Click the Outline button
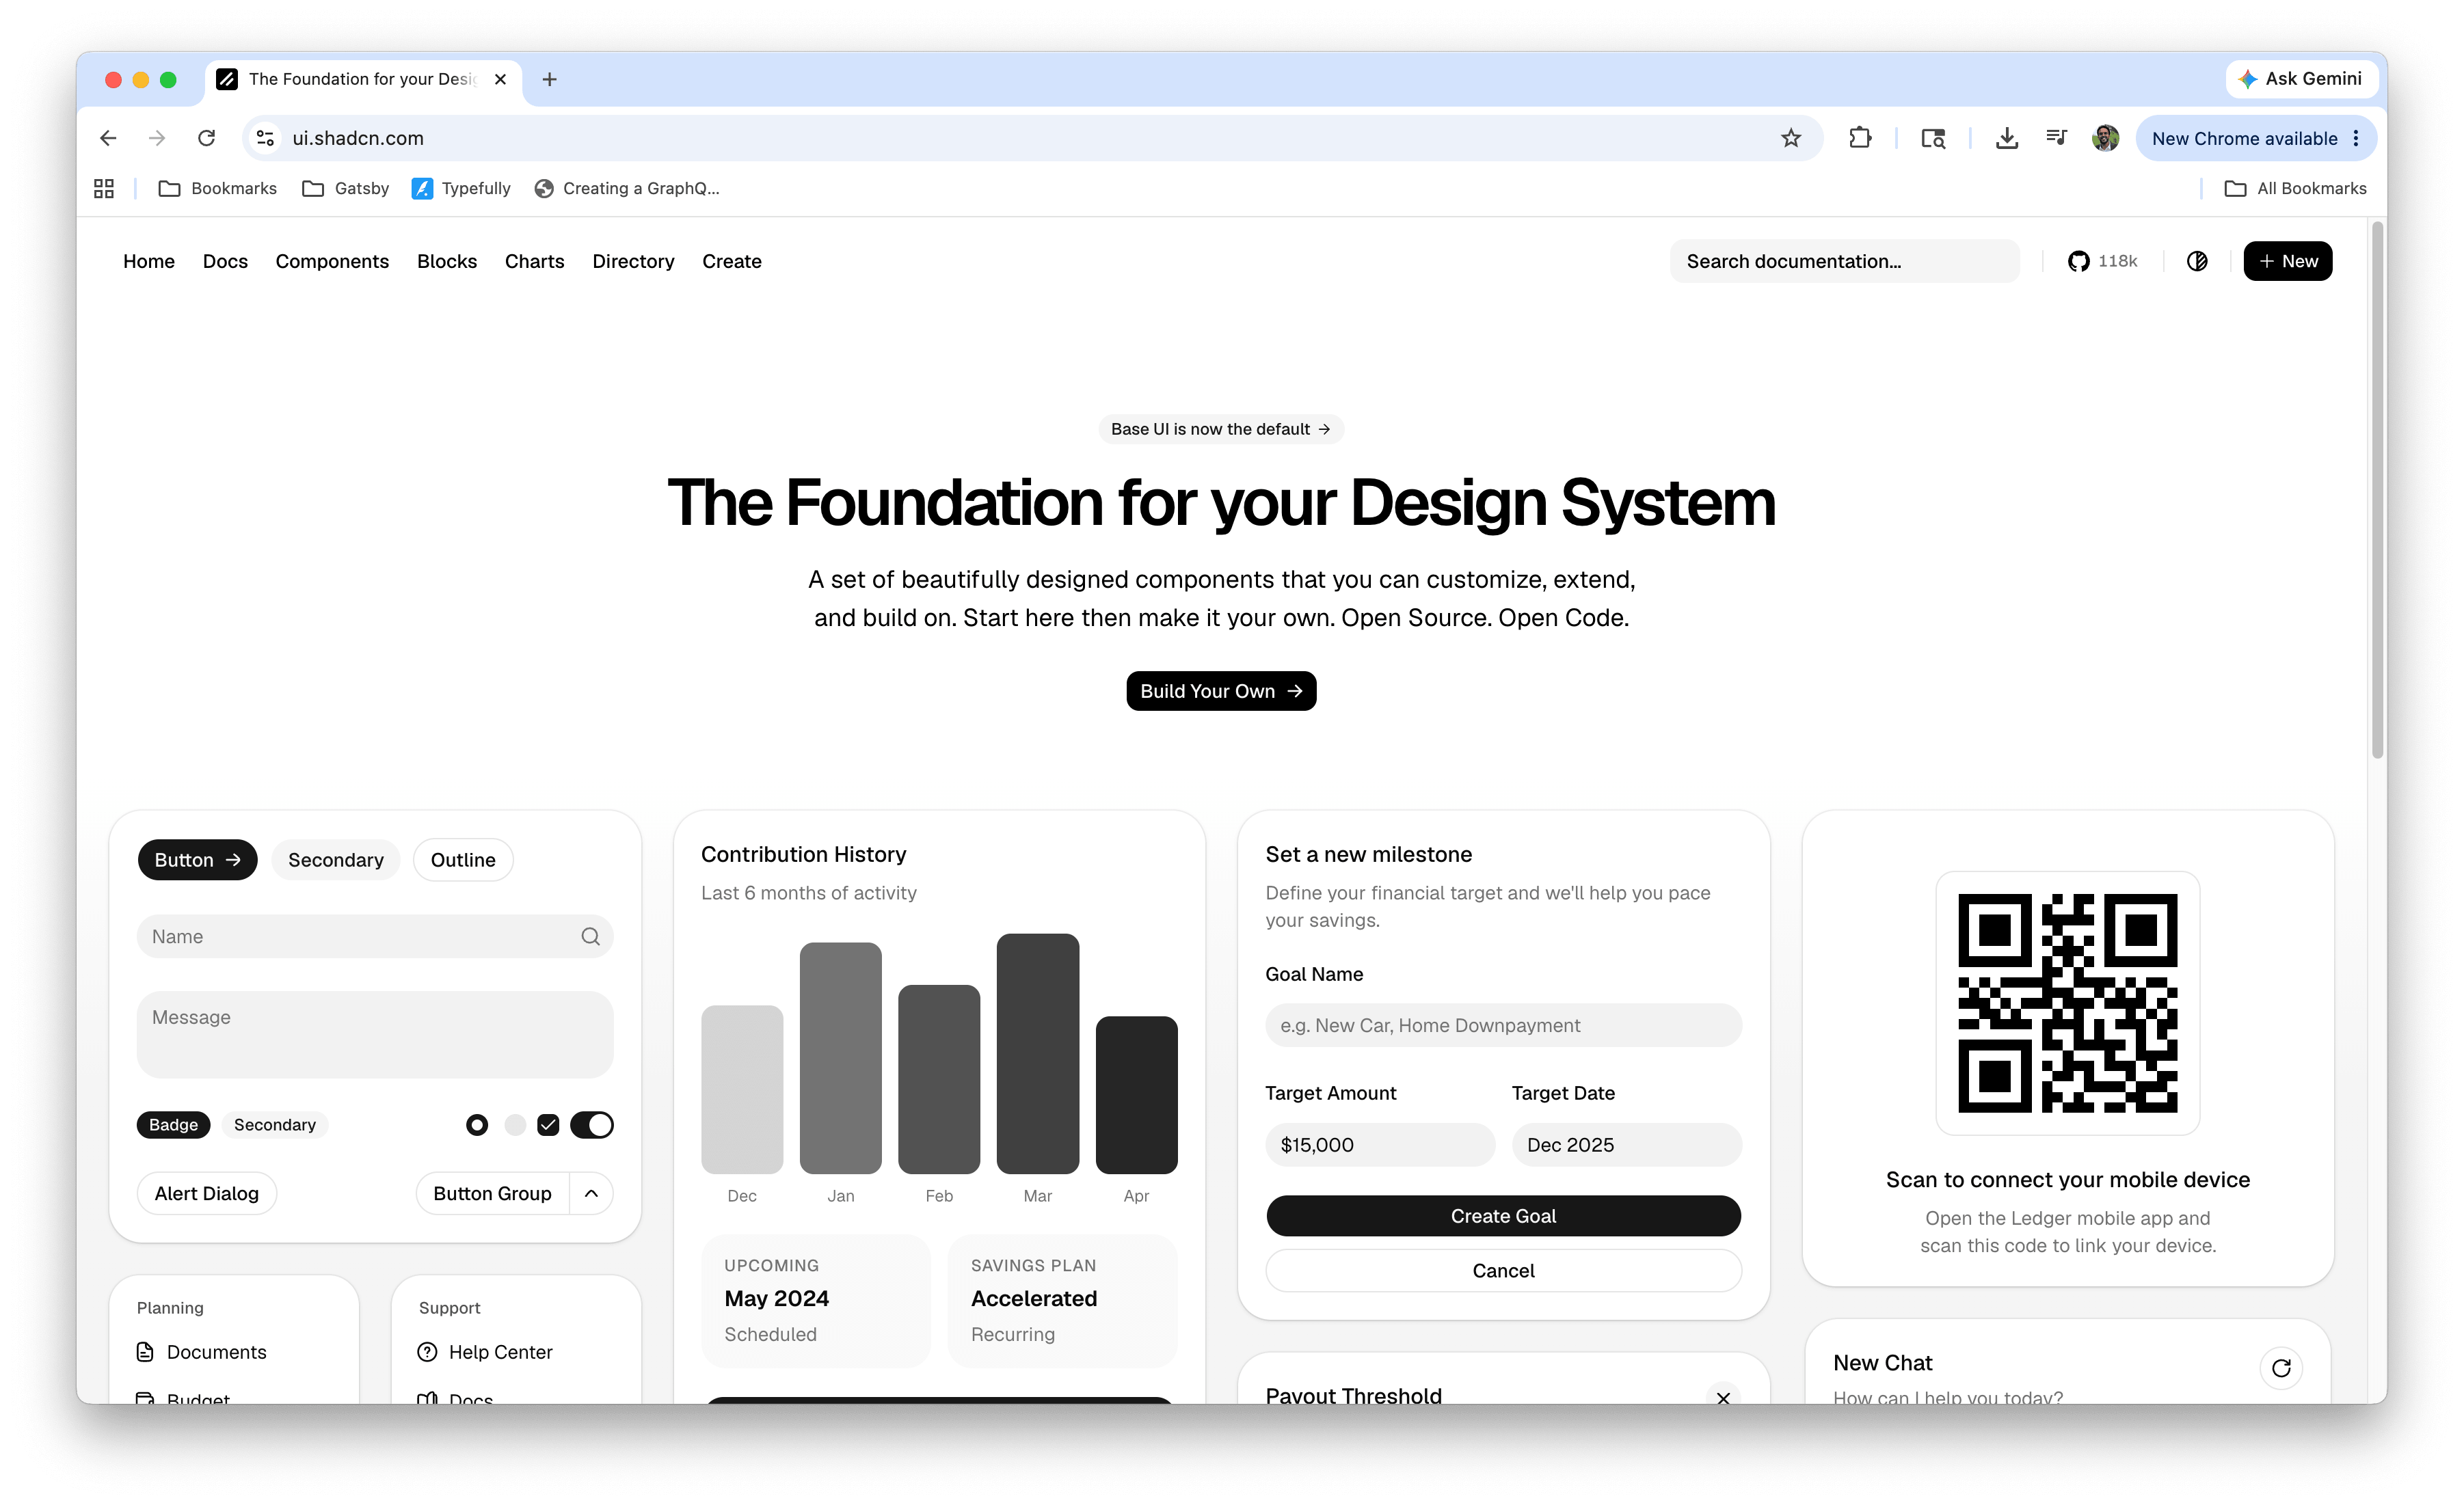The image size is (2464, 1505). tap(463, 860)
